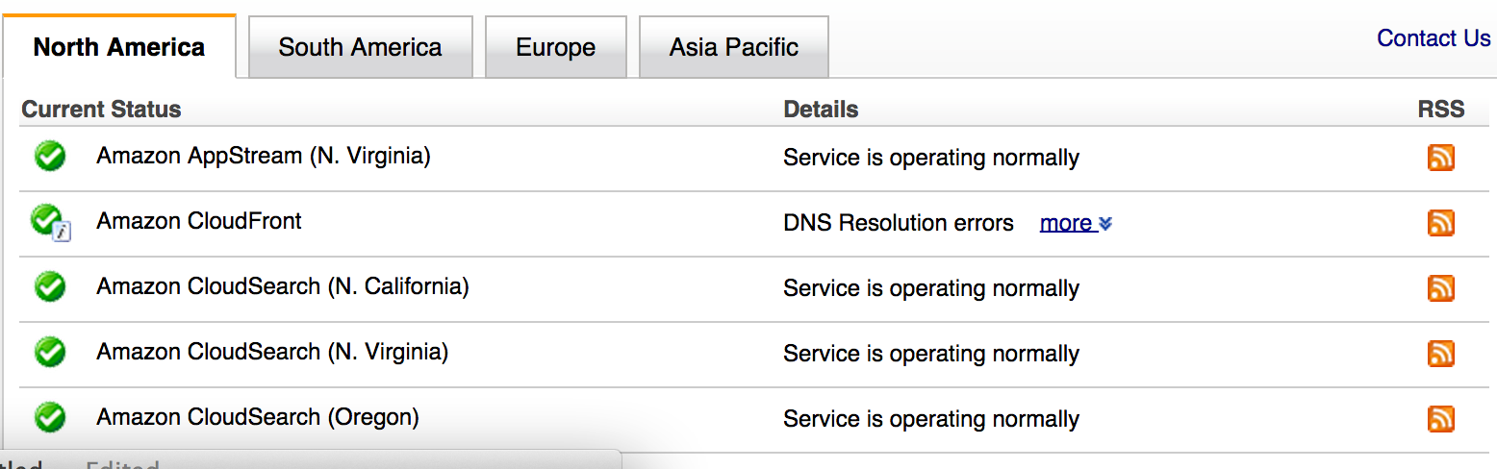Switch to the South America tab
The image size is (1497, 469).
(360, 47)
